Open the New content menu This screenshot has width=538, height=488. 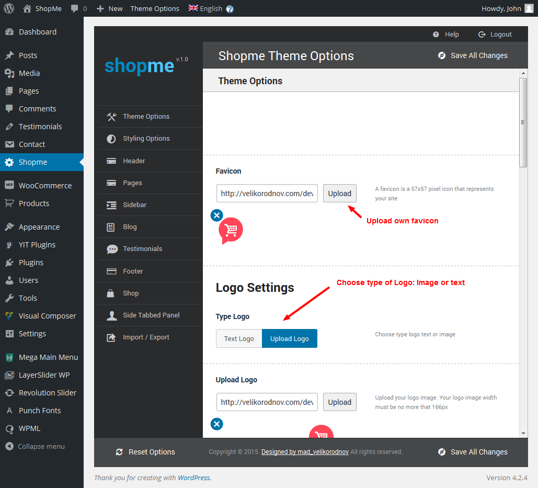click(x=110, y=9)
